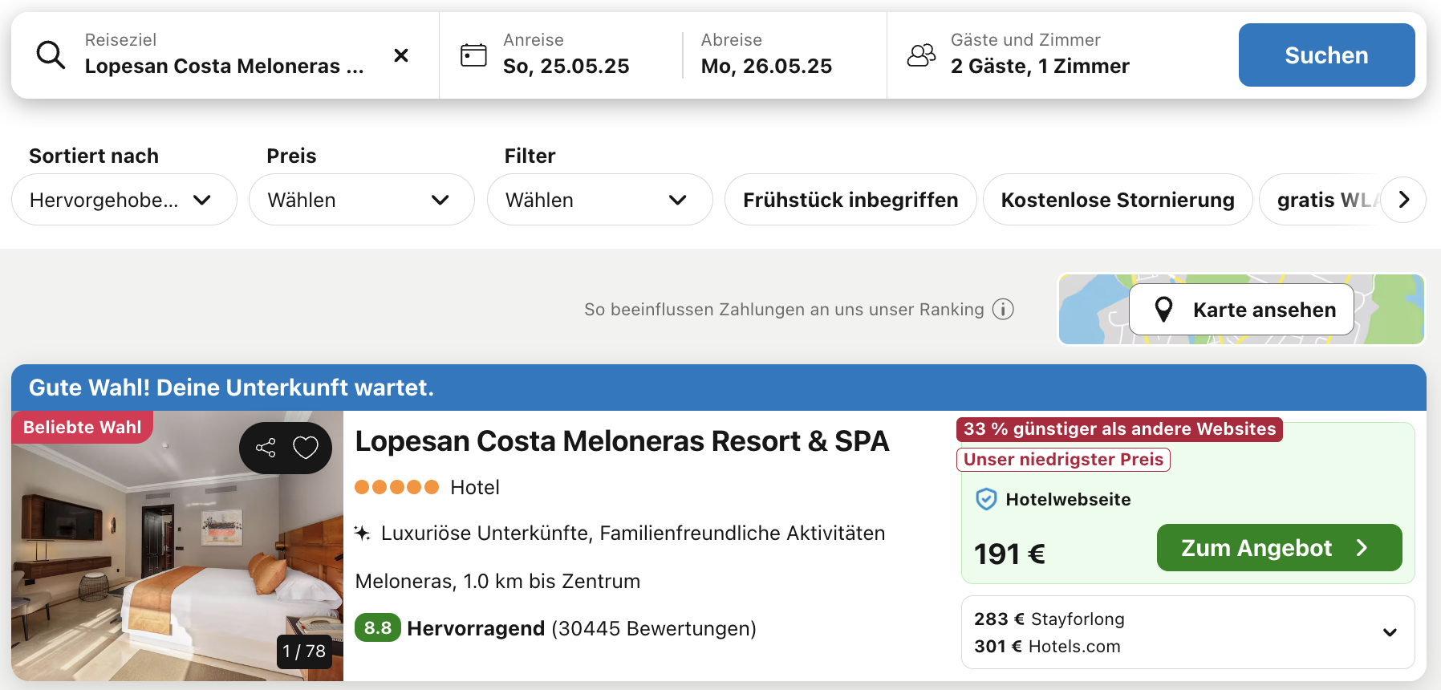Clear the Reiseziel destination field
The height and width of the screenshot is (690, 1441).
click(401, 55)
